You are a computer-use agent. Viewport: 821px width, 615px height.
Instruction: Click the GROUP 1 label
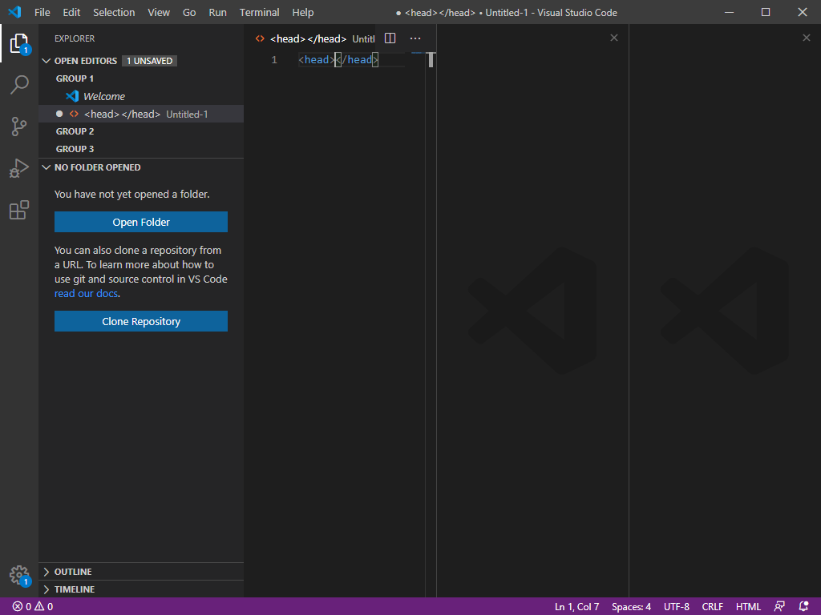click(75, 78)
